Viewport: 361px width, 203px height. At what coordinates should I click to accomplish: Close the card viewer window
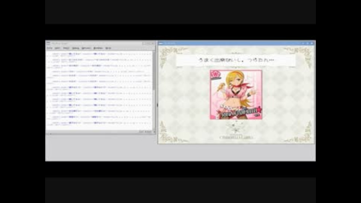pyautogui.click(x=312, y=43)
